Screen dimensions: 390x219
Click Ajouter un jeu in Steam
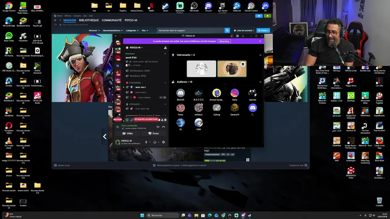pos(62,165)
